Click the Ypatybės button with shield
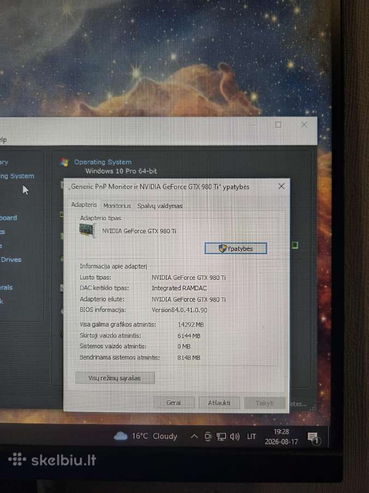 point(236,248)
